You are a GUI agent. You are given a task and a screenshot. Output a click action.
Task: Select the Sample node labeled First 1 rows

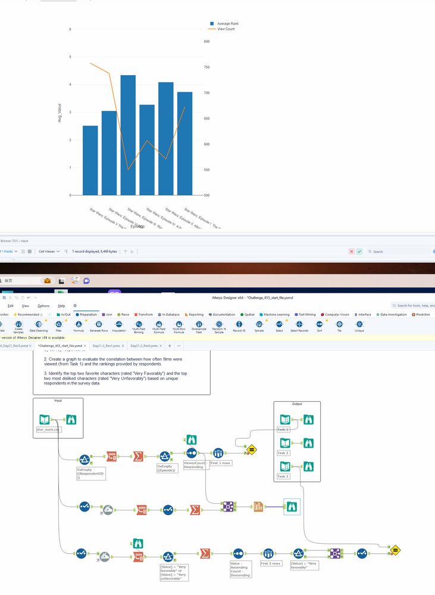tap(218, 453)
